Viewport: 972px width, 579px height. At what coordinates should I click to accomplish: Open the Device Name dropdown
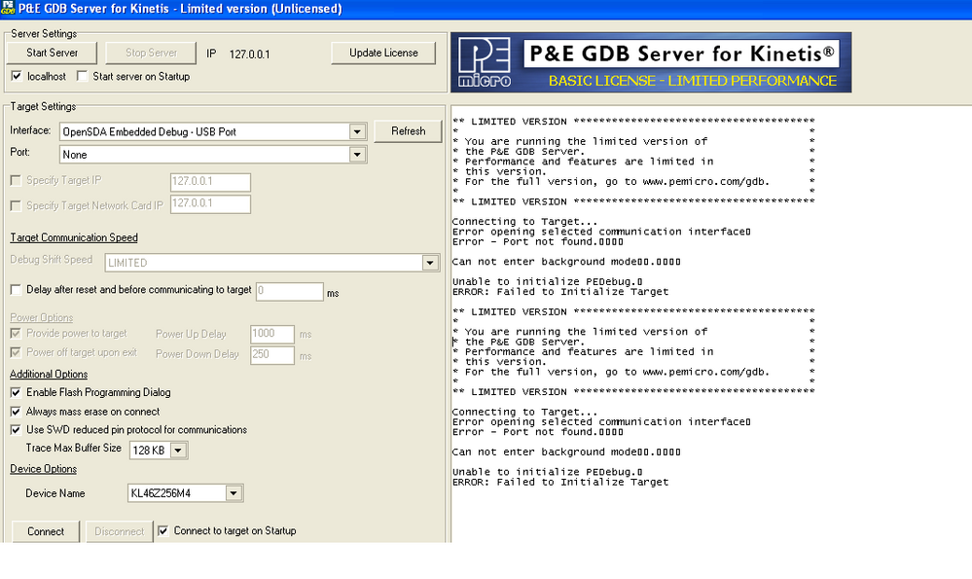point(234,493)
